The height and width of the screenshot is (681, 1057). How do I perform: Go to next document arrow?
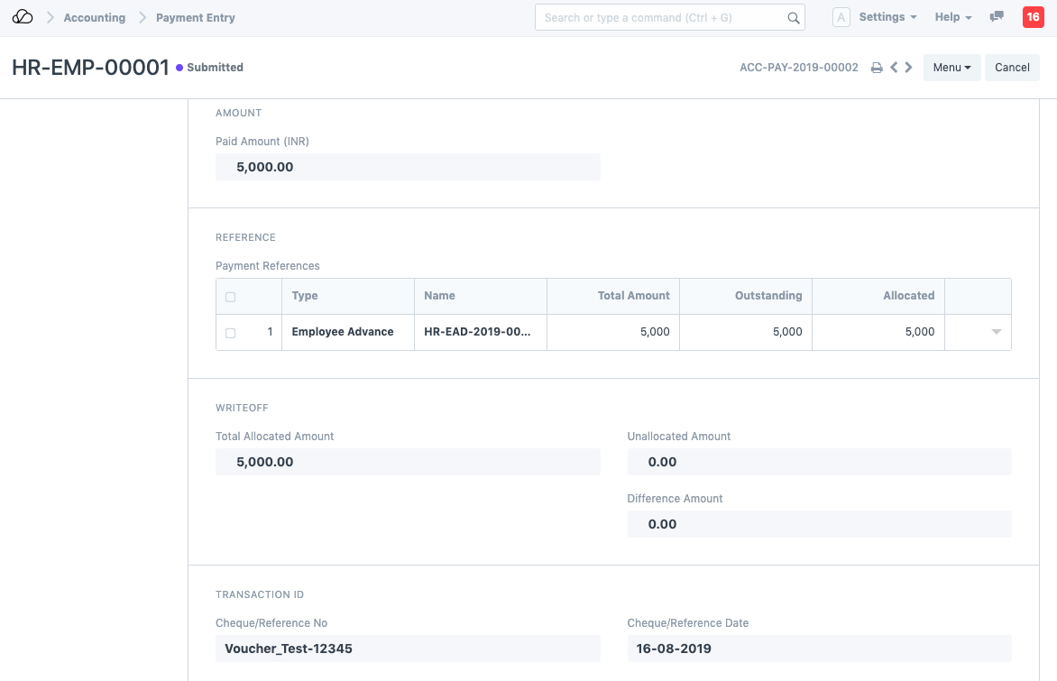click(909, 67)
